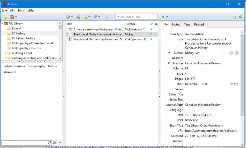Open Advanced Search magnifier icon
This screenshot has width=246, height=148.
point(106,17)
